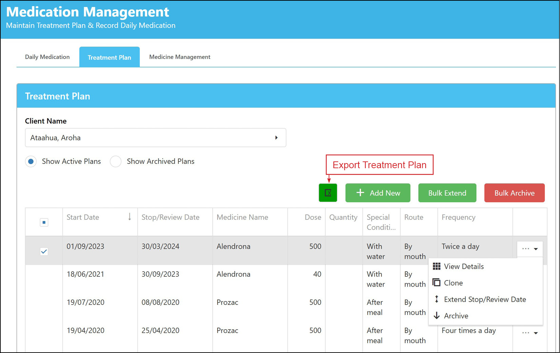Select the Show Archived Plans radio button

[116, 161]
